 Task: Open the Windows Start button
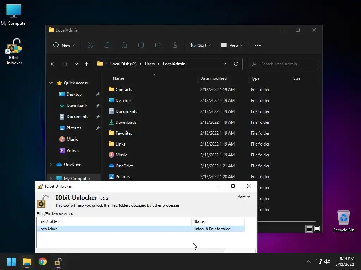(11, 262)
